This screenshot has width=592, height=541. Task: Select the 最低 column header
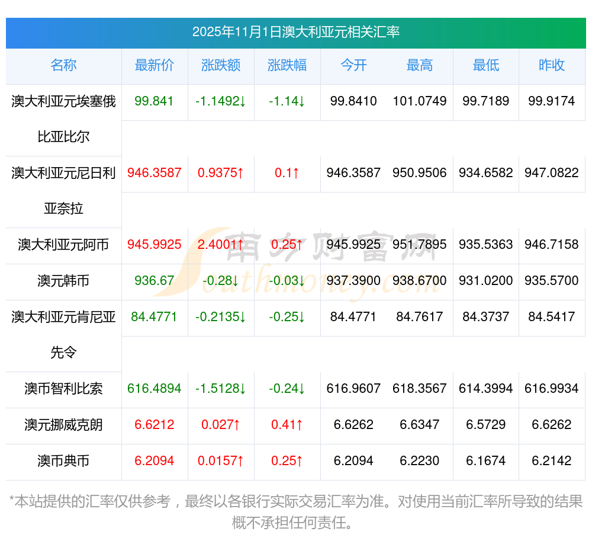pyautogui.click(x=486, y=65)
